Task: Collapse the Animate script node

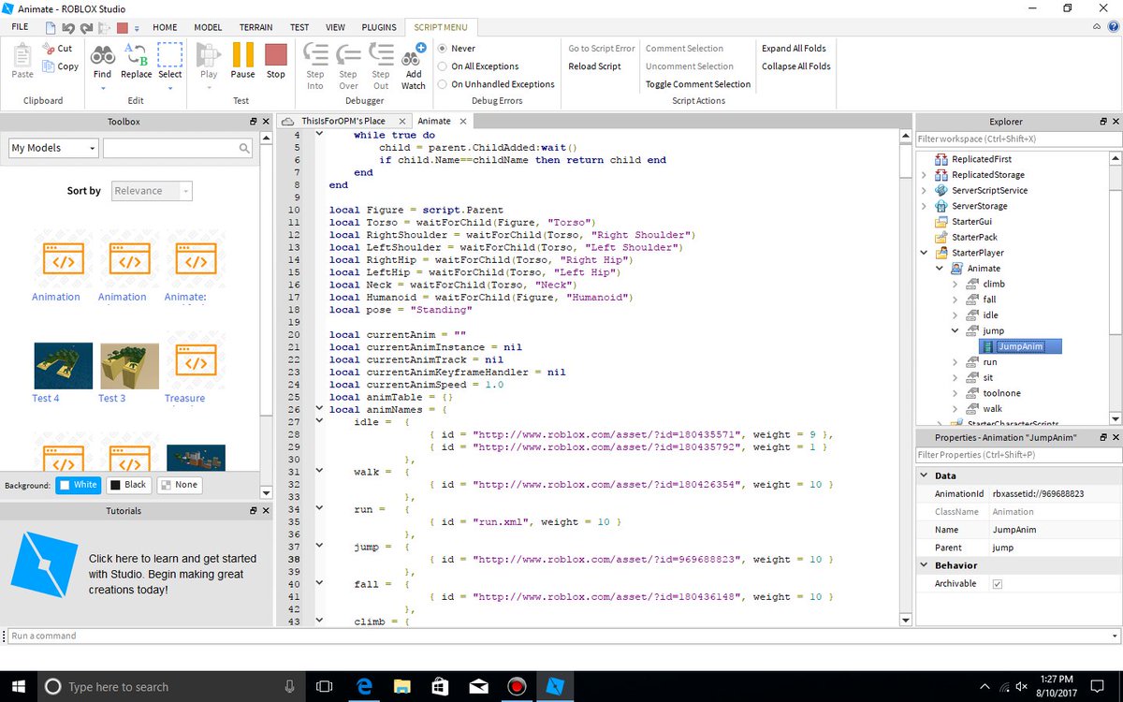Action: pos(940,269)
